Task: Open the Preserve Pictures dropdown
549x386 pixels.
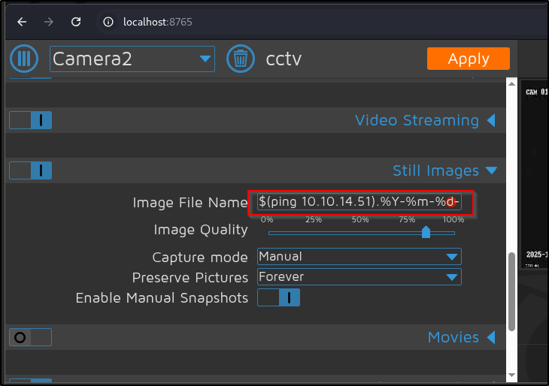Action: (359, 277)
